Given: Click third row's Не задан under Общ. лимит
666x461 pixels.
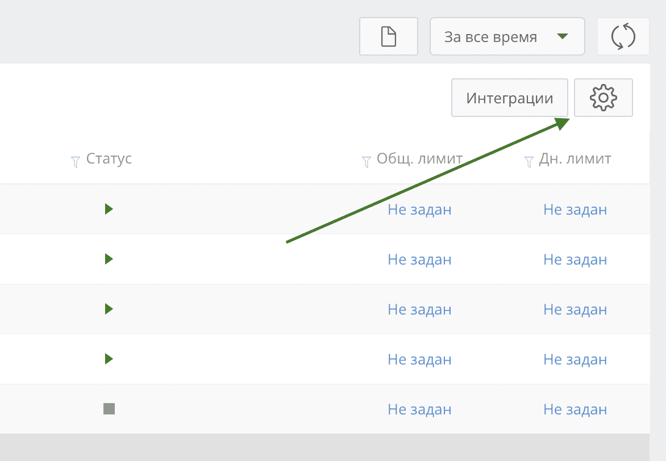Looking at the screenshot, I should coord(419,309).
